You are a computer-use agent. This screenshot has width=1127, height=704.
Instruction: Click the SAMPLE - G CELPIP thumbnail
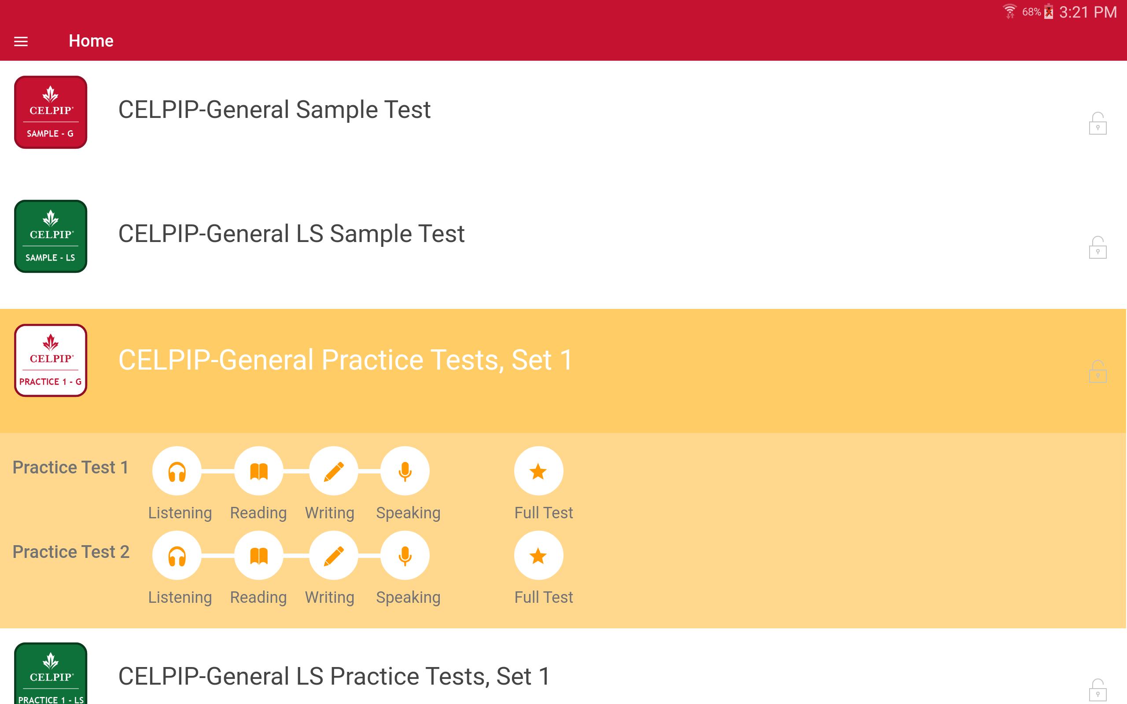(51, 112)
